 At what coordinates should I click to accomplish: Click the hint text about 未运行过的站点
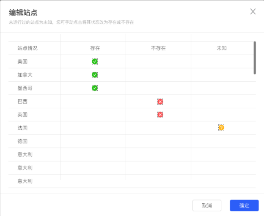click(x=71, y=22)
